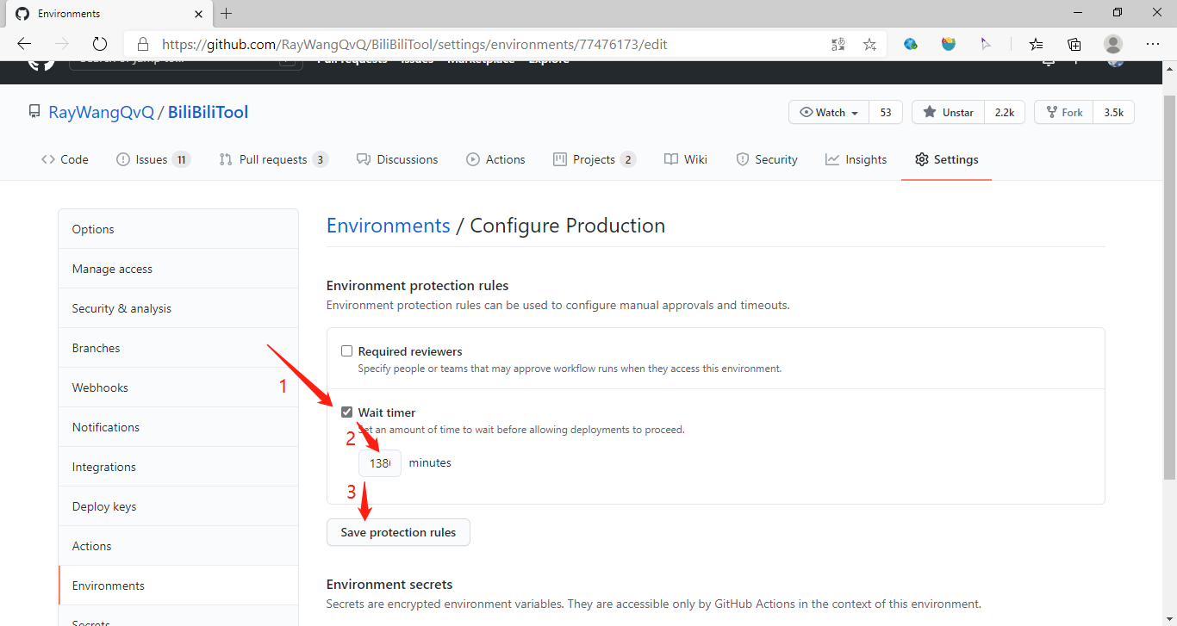Image resolution: width=1177 pixels, height=626 pixels.
Task: Follow the Environments breadcrumb link
Action: coord(388,226)
